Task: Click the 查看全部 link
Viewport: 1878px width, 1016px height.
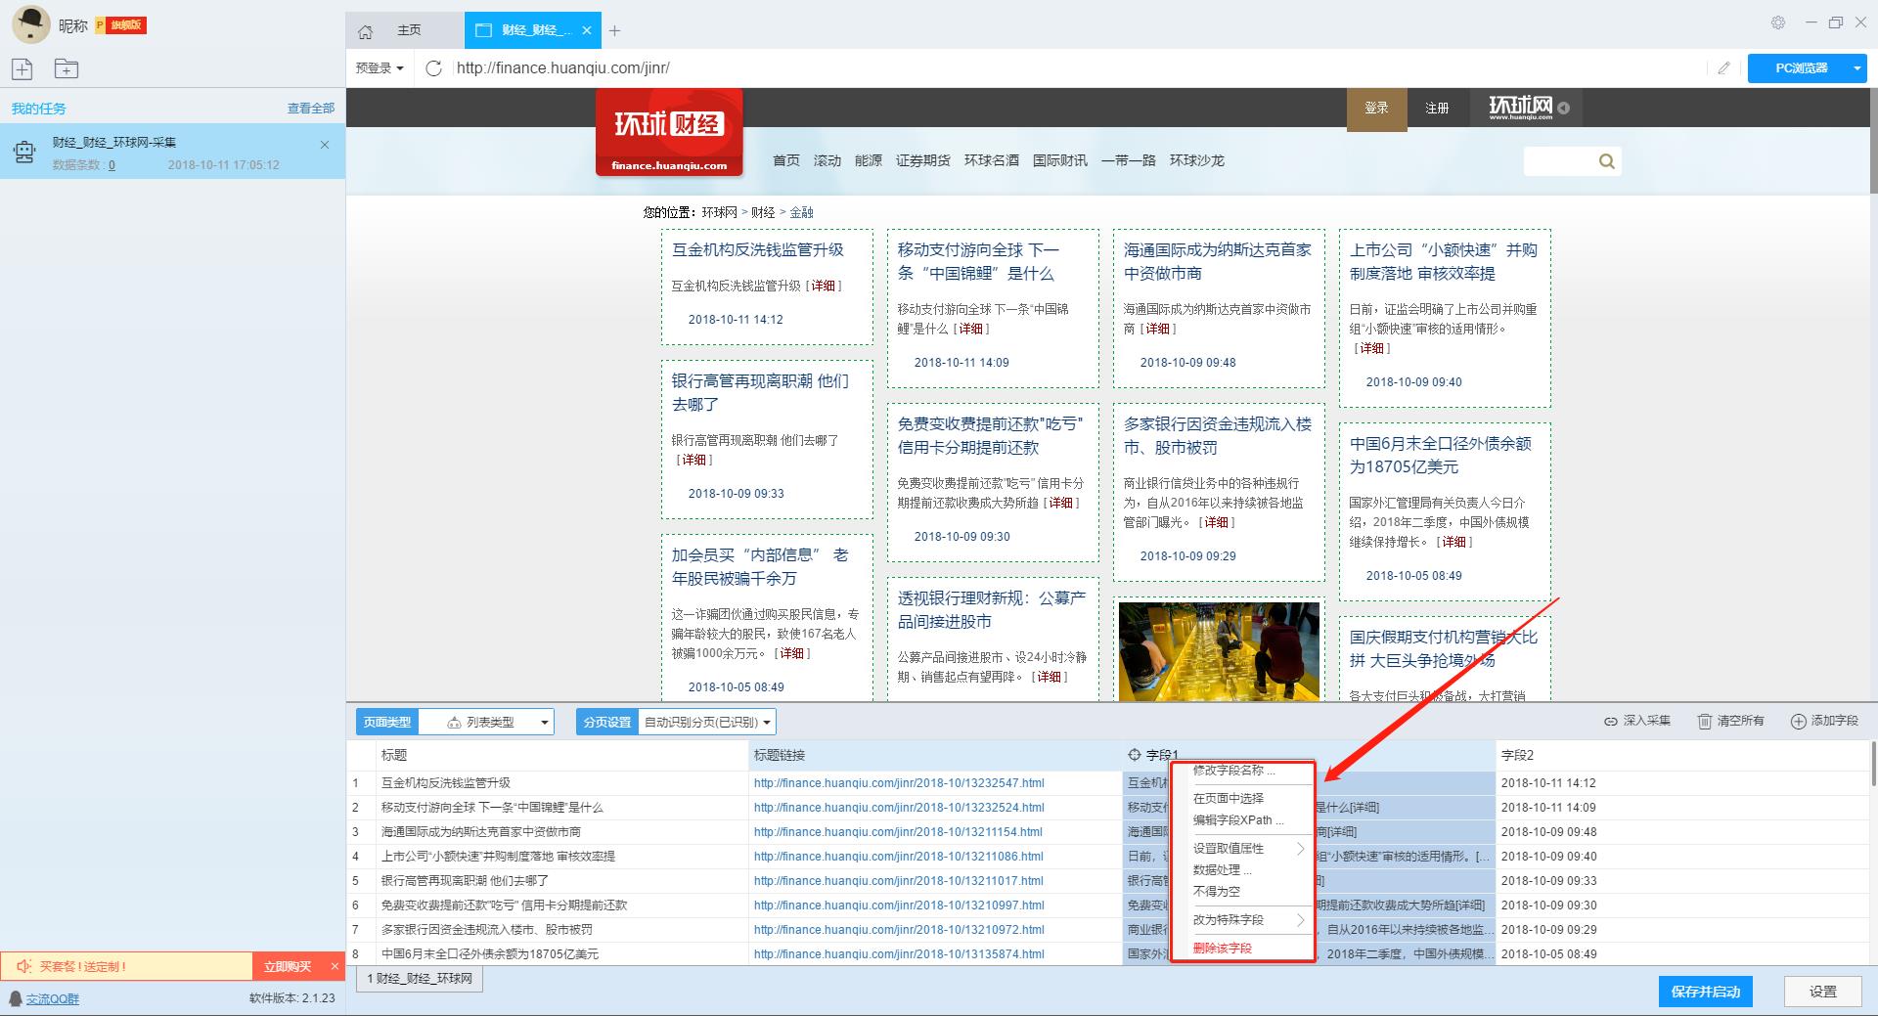Action: point(311,109)
